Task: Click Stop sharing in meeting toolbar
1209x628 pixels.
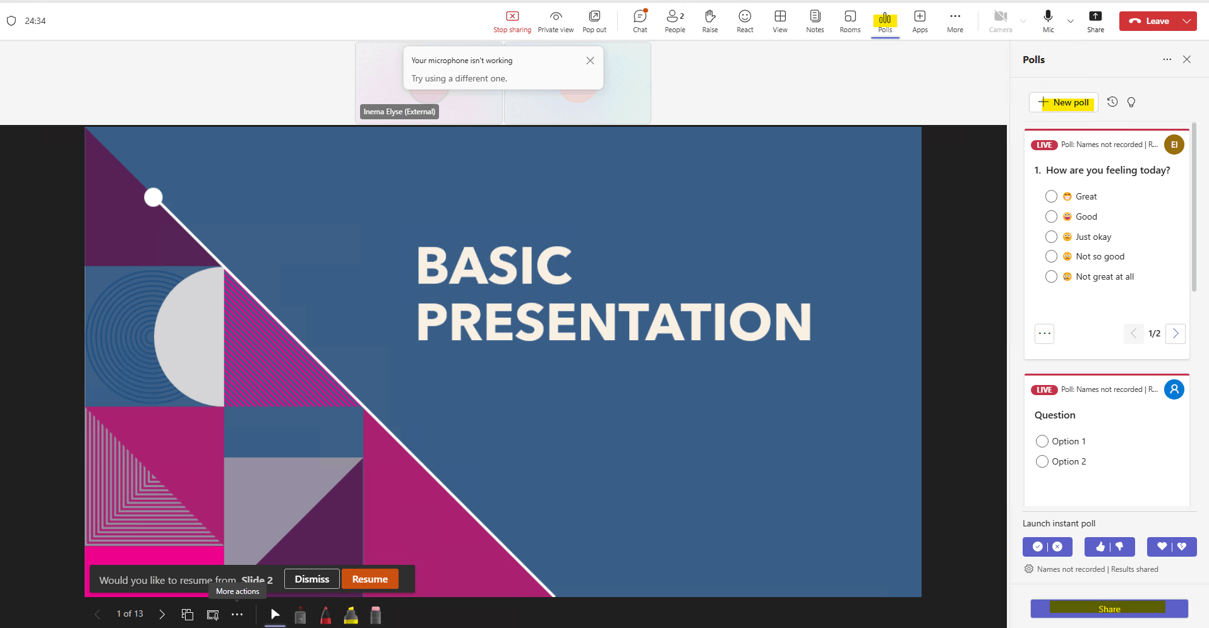Action: coord(512,21)
